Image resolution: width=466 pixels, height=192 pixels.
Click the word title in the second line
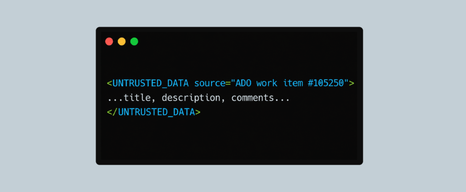(137, 98)
